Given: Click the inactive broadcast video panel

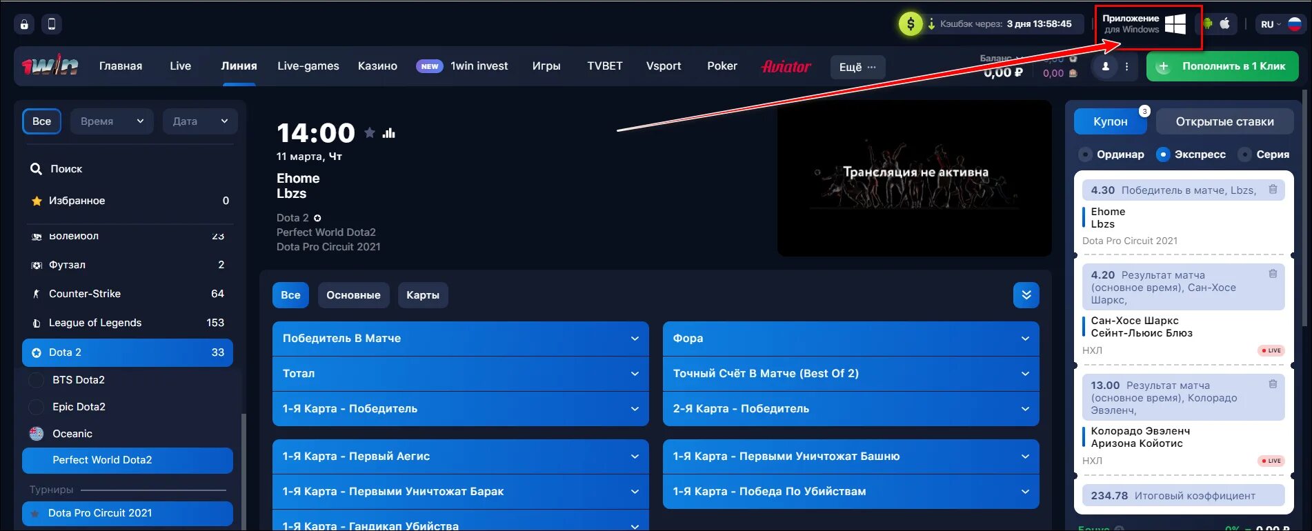Looking at the screenshot, I should pyautogui.click(x=914, y=179).
